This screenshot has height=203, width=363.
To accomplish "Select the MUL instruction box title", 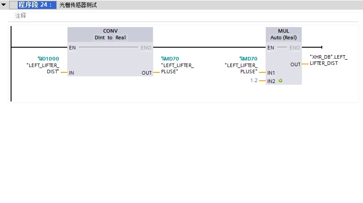I will pyautogui.click(x=284, y=31).
